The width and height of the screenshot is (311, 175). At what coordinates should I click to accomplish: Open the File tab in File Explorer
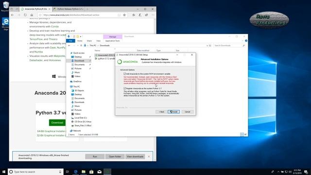[x=70, y=41]
